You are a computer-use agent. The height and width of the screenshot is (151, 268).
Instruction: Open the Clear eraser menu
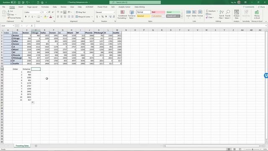pos(209,18)
